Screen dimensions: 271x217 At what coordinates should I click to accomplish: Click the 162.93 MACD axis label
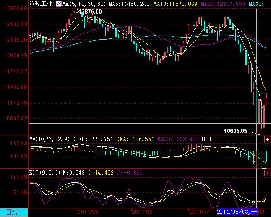click(19, 143)
